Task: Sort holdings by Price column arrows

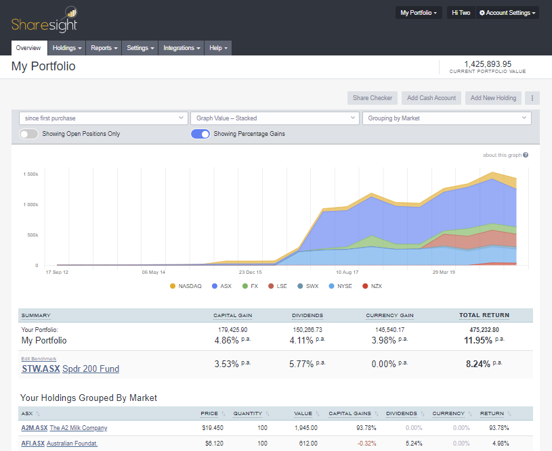Action: (224, 414)
